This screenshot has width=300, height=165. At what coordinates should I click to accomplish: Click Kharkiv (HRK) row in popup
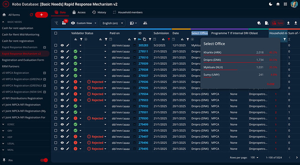click(x=240, y=53)
